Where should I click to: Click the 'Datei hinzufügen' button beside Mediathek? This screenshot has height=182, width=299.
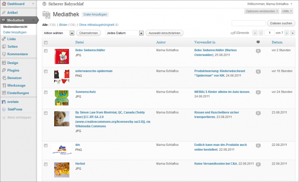pos(95,14)
